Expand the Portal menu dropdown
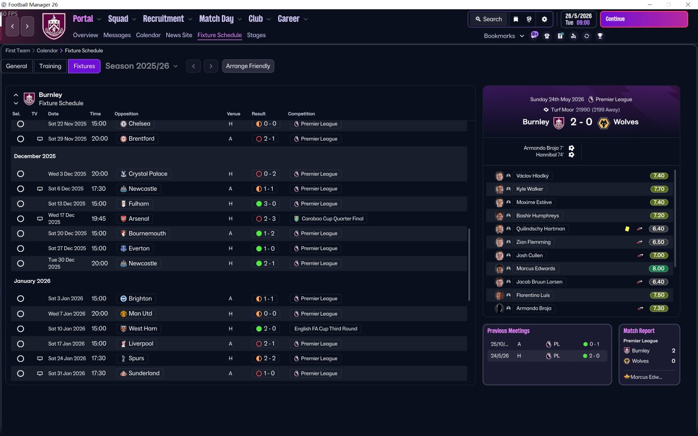Viewport: 698px width, 436px height. pos(99,19)
